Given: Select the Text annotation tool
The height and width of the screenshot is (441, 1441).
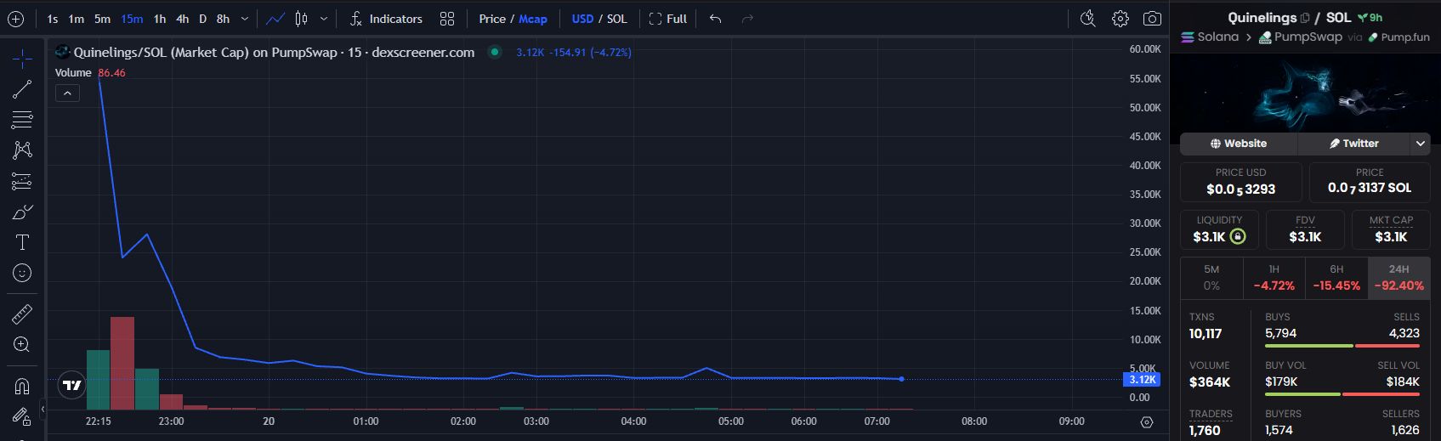Looking at the screenshot, I should click(x=22, y=242).
